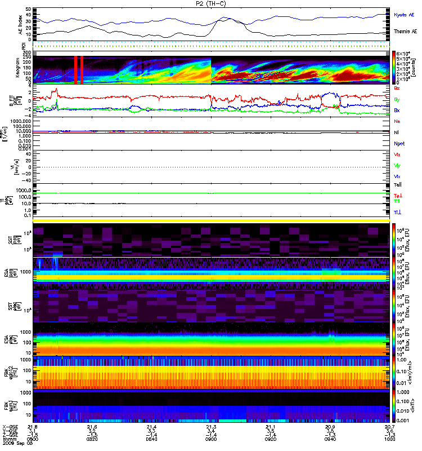Click the 6×10⁴ tick on Keogram color bar
This screenshot has height=451, width=422.
coord(403,54)
